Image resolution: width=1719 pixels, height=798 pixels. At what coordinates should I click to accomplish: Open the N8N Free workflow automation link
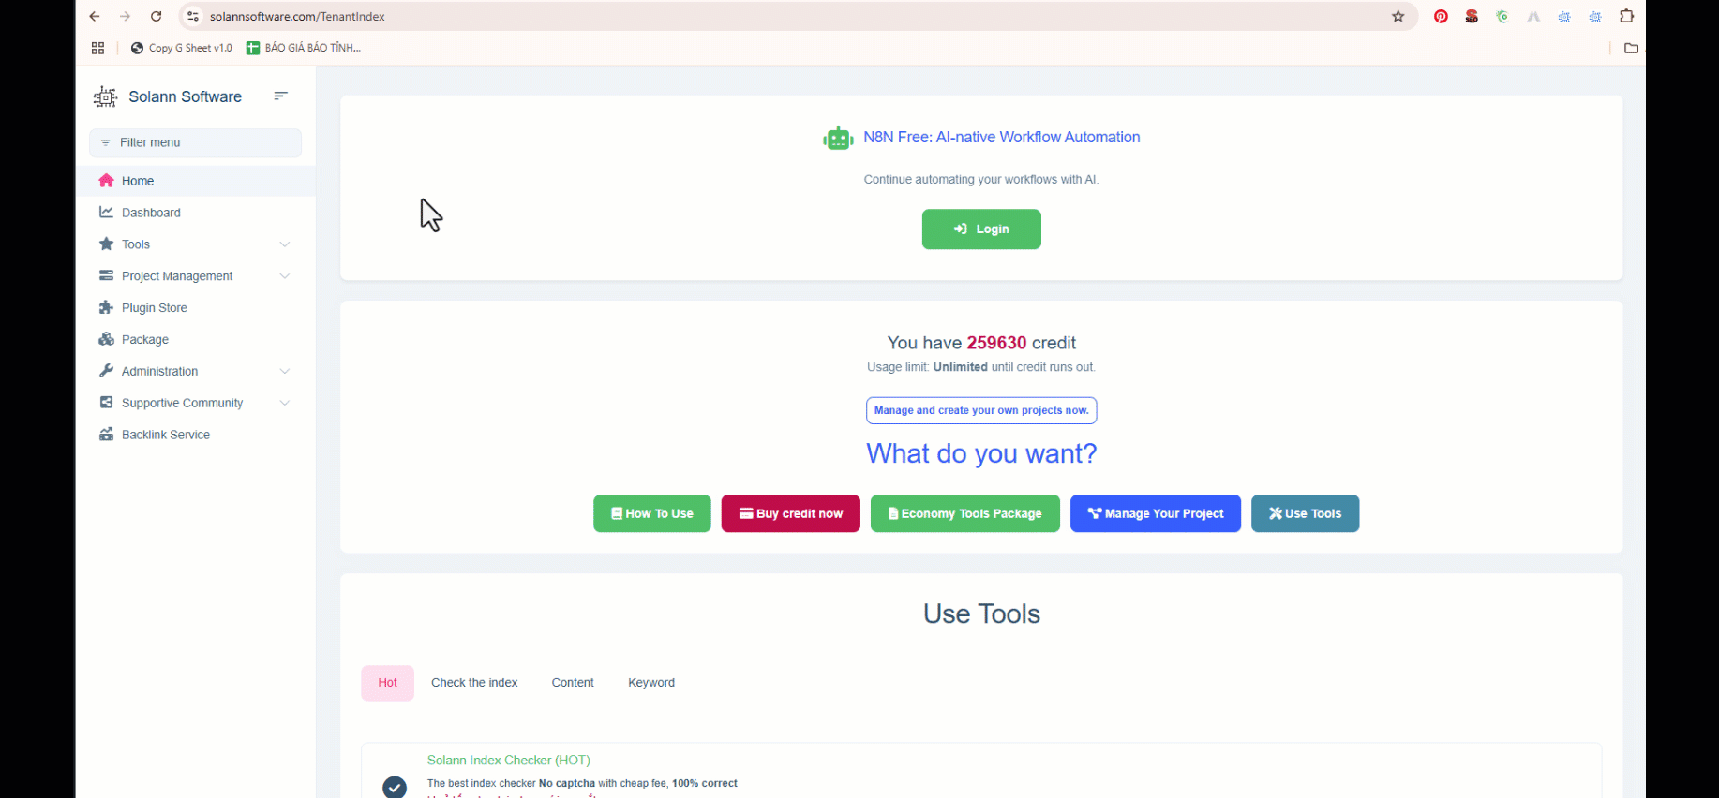click(x=1001, y=137)
